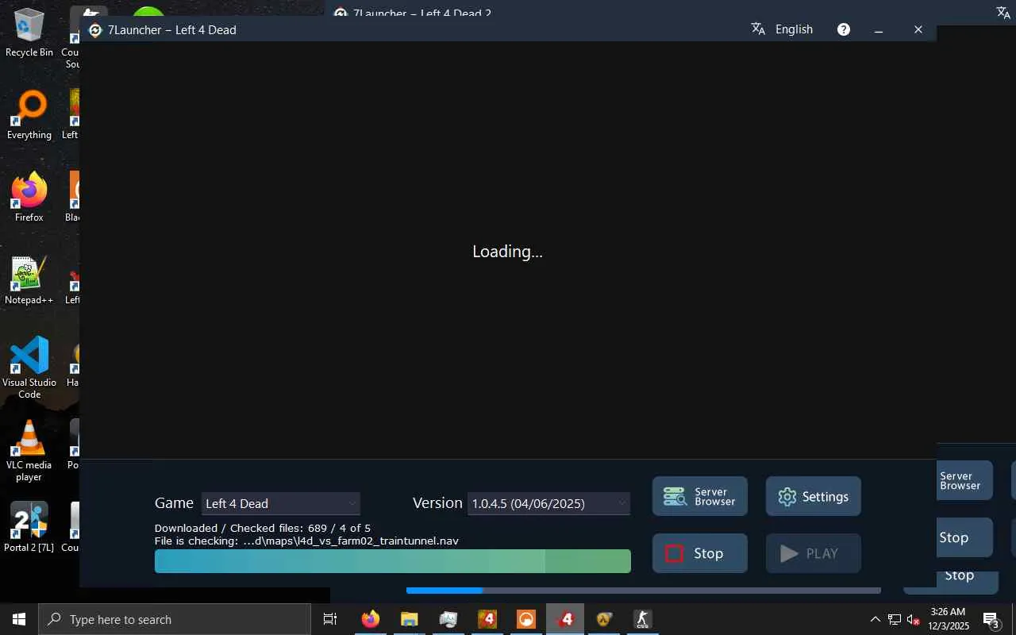Show hidden system tray icons

(x=876, y=619)
